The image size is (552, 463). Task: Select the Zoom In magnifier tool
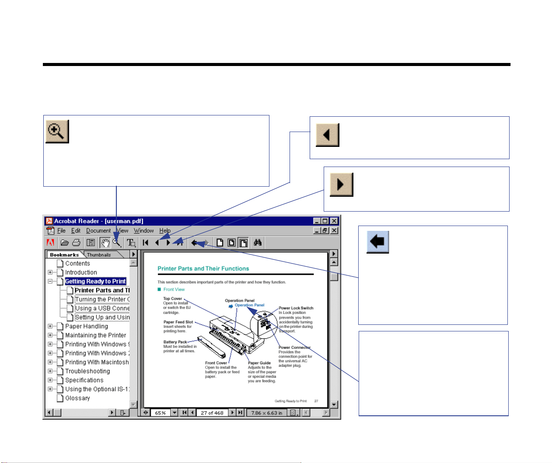pyautogui.click(x=117, y=243)
